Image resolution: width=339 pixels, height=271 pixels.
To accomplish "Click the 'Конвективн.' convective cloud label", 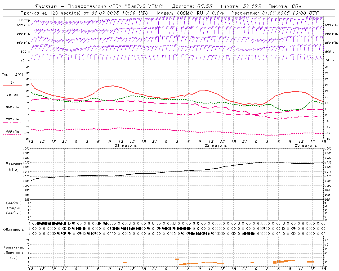I will 14,247.
